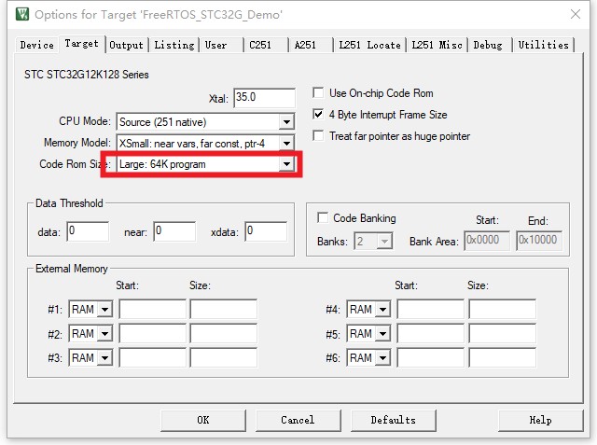Click External Memory #2 Start field

[x=153, y=333]
